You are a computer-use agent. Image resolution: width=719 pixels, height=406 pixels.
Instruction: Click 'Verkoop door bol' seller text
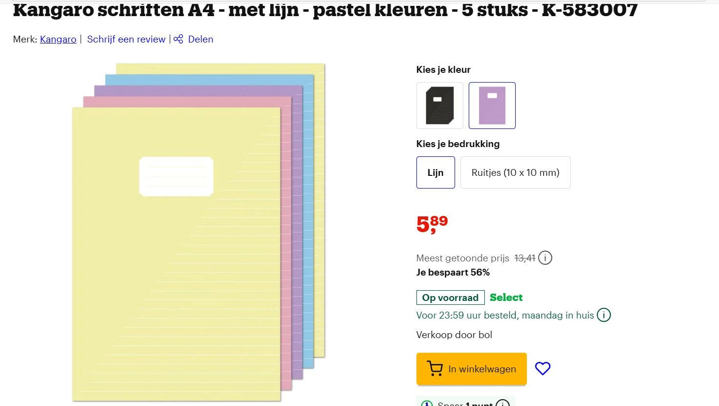pos(454,335)
